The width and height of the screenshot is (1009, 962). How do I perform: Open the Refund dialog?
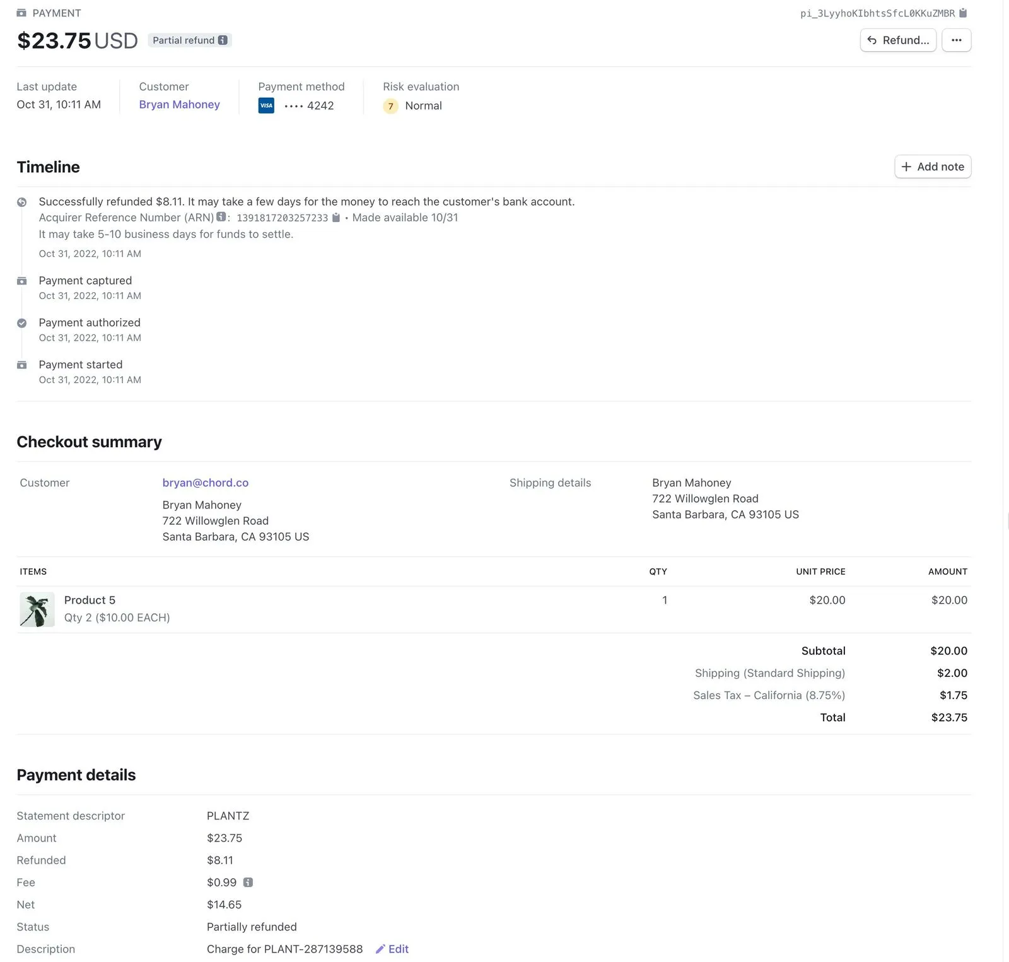898,40
